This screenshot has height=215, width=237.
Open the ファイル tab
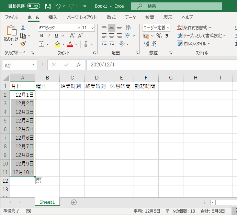11,17
